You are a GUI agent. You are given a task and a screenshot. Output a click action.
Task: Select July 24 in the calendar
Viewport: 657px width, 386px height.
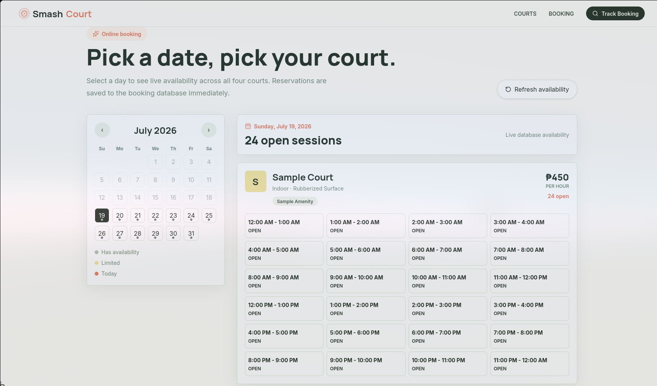[191, 215]
